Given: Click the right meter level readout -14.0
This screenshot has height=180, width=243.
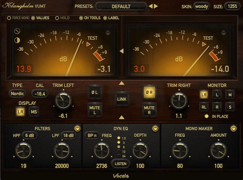Looking at the screenshot, I should 220,69.
